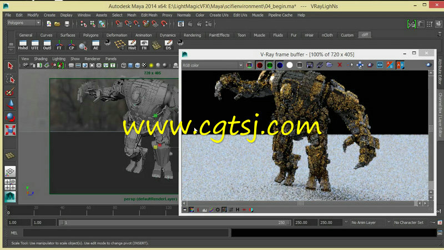Open the Render View clapperboard icon
This screenshot has width=444, height=250.
pos(181,24)
